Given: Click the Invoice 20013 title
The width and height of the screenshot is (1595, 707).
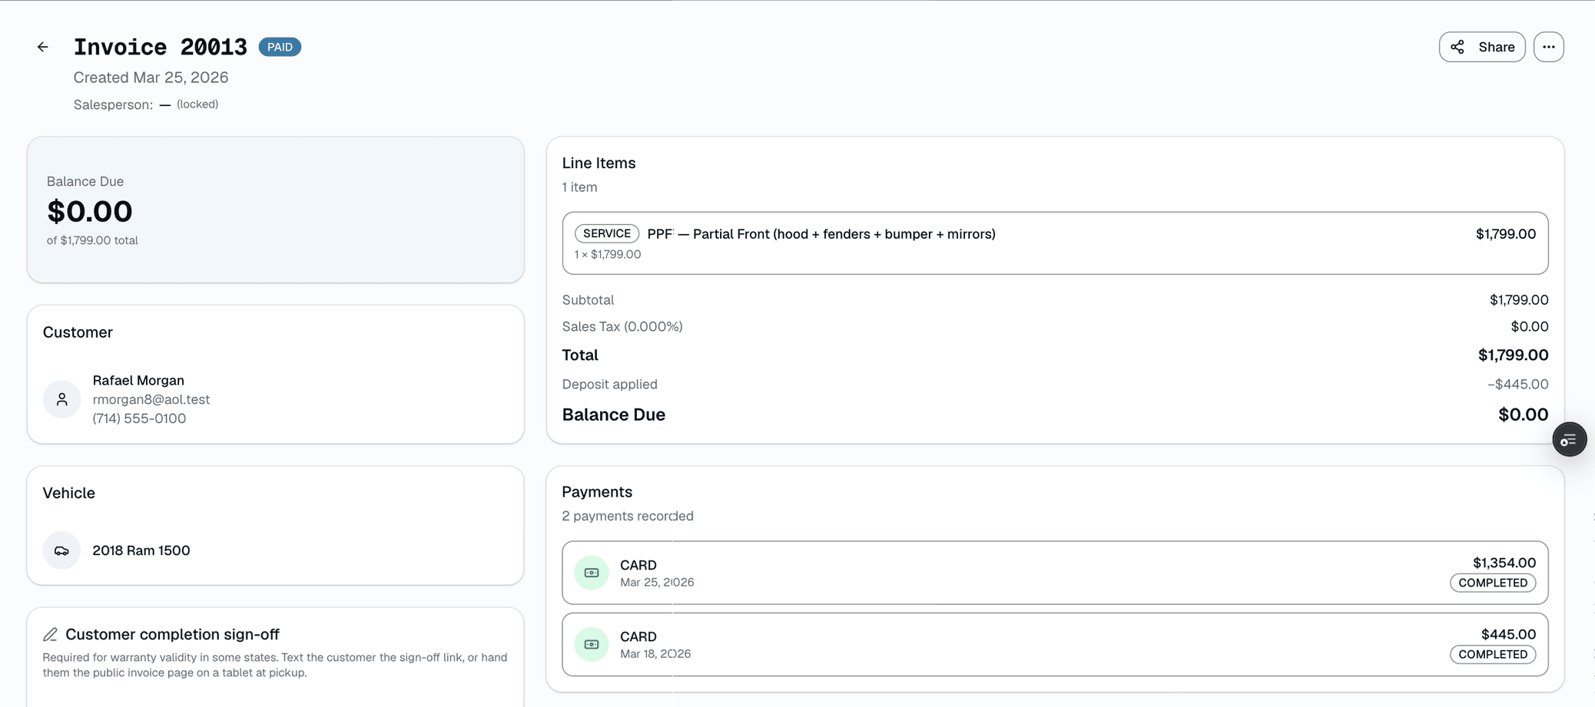Looking at the screenshot, I should pyautogui.click(x=161, y=47).
